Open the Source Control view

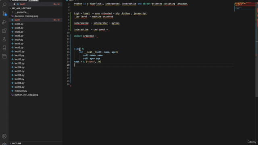[4, 13]
